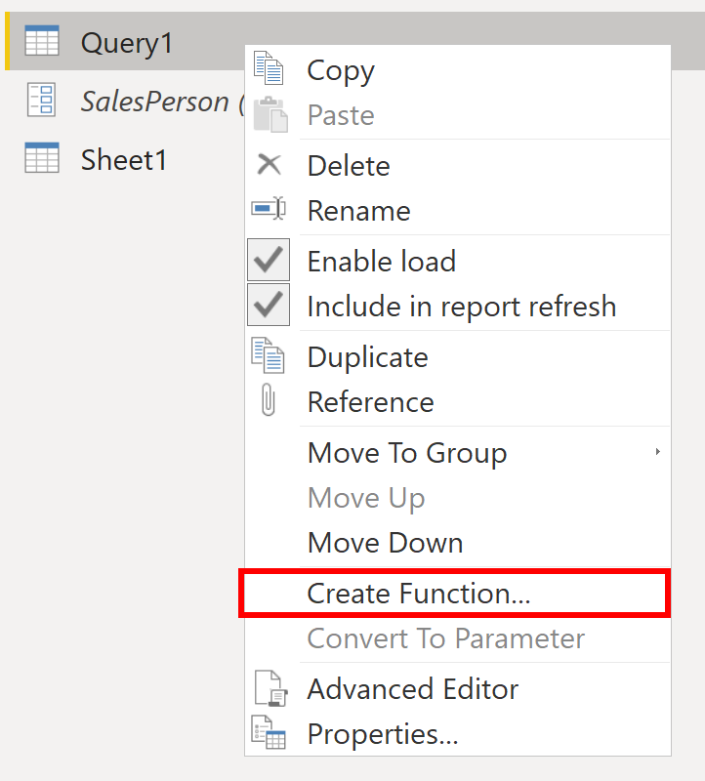Click the Reference paperclip icon

(270, 401)
